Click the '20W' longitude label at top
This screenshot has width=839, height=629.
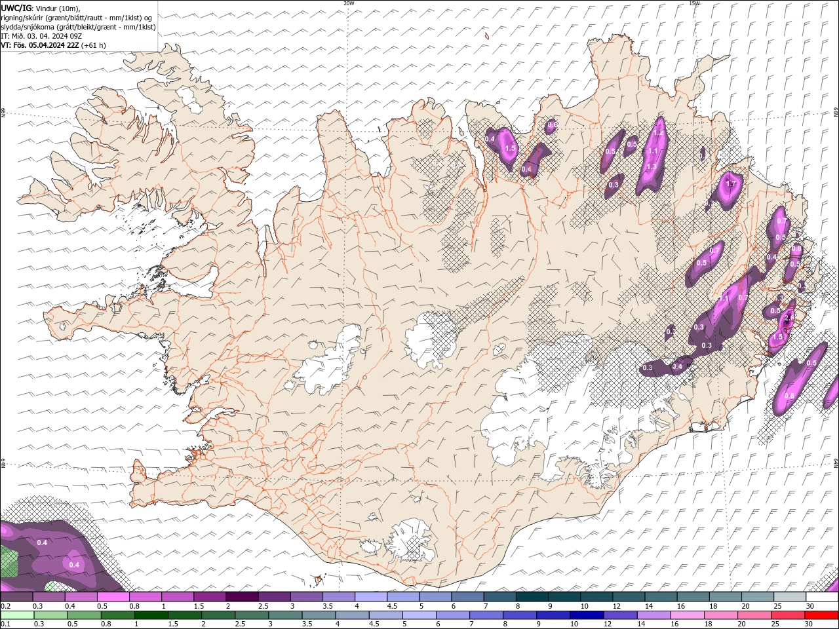pos(349,3)
